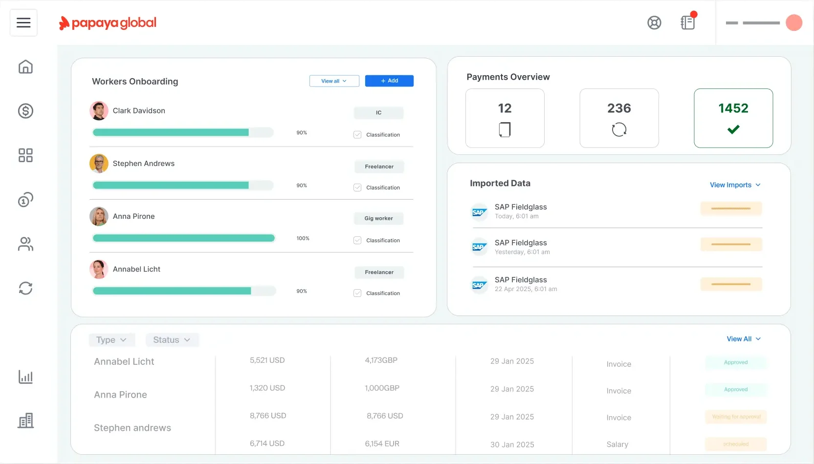Select the 236 payments card
814x464 pixels.
tap(619, 118)
